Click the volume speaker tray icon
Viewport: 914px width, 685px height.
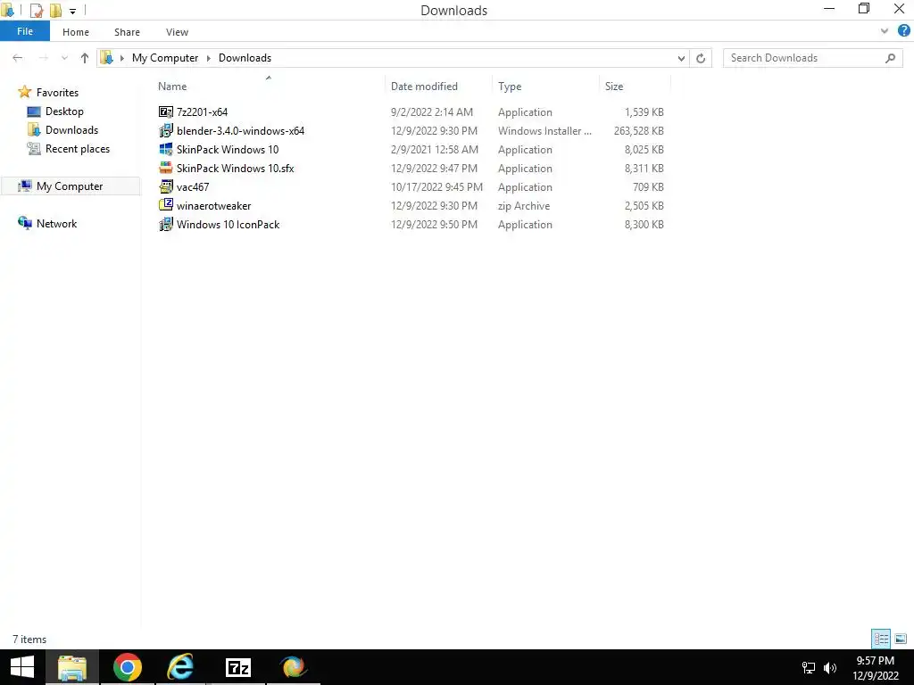pyautogui.click(x=830, y=667)
